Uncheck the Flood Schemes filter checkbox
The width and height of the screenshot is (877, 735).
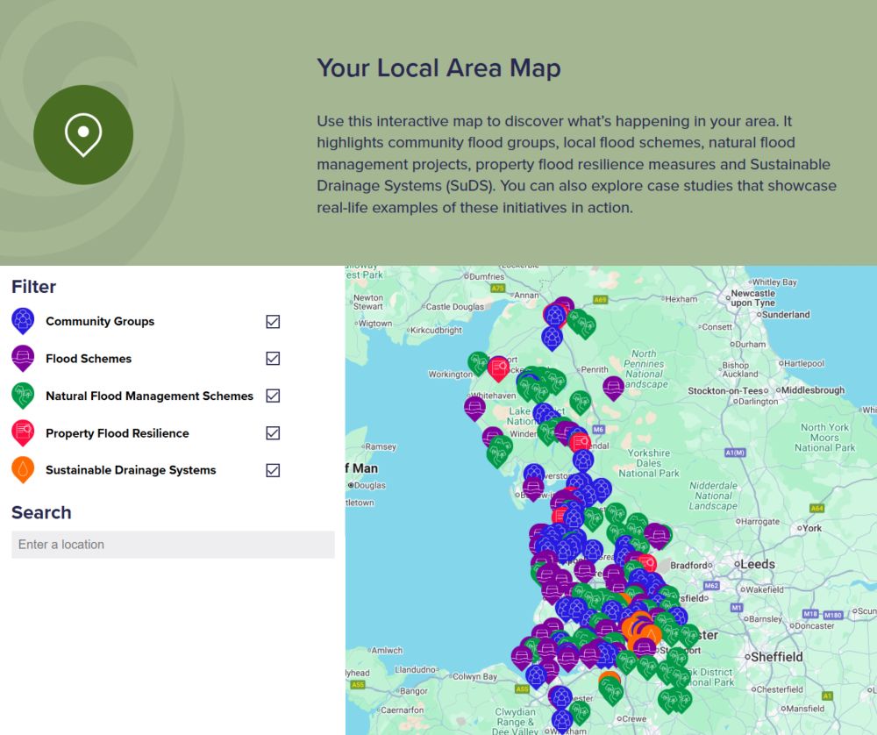click(273, 358)
